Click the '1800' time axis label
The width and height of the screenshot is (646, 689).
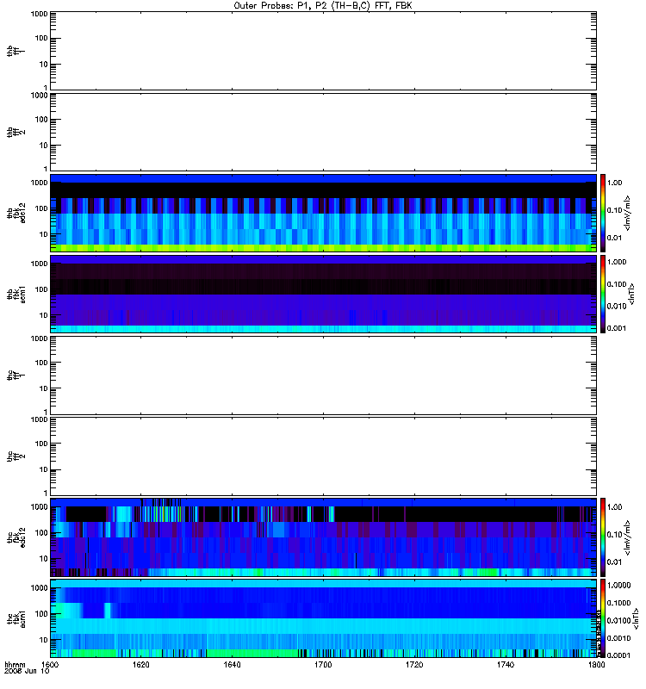(596, 665)
